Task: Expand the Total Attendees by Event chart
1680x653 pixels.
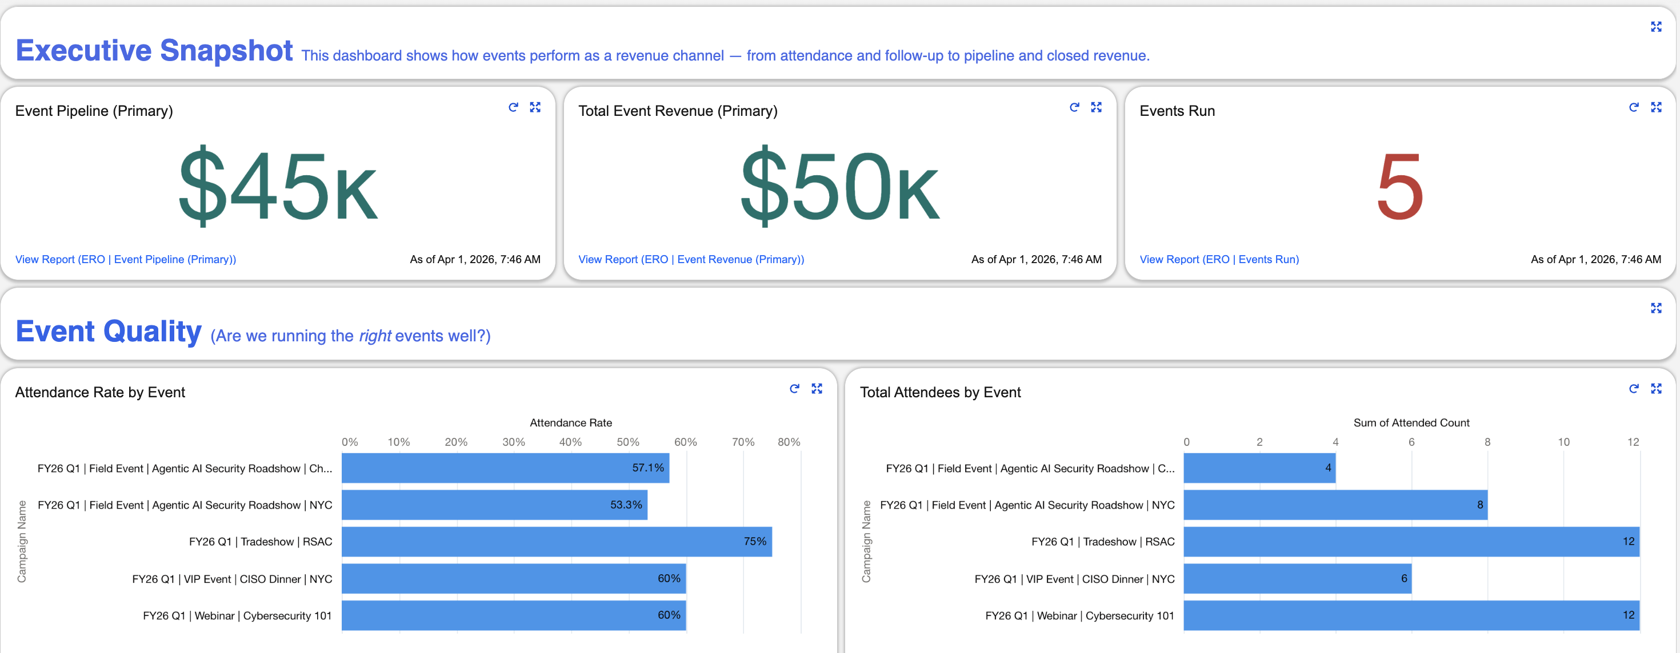Action: [x=1657, y=389]
